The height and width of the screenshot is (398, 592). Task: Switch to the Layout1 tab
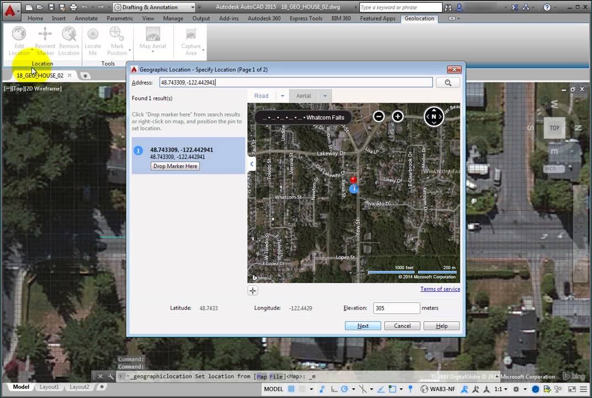point(49,387)
